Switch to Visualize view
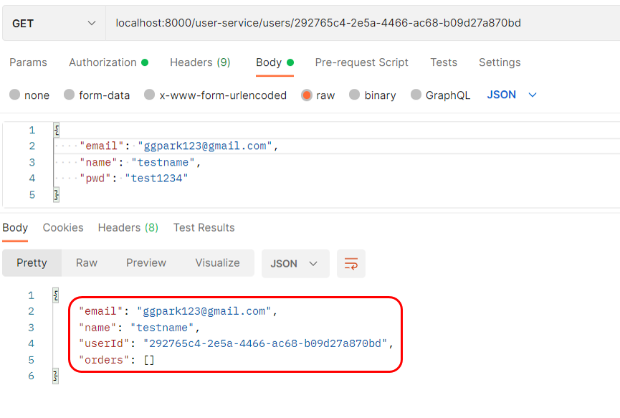Image resolution: width=620 pixels, height=418 pixels. point(217,263)
